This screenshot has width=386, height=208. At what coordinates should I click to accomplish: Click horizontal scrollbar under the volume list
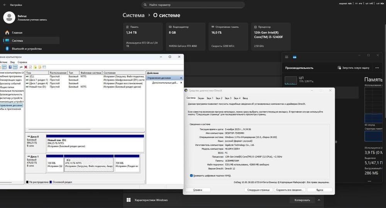59,129
